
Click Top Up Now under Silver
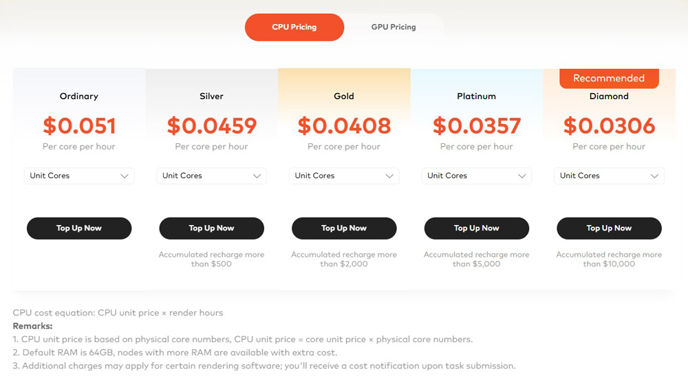211,228
